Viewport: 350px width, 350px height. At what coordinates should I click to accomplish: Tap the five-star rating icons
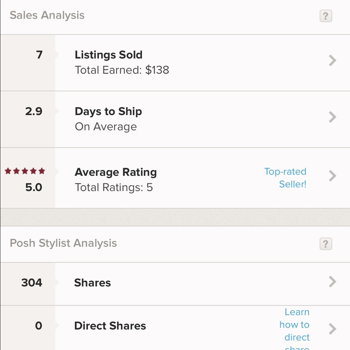click(x=25, y=171)
